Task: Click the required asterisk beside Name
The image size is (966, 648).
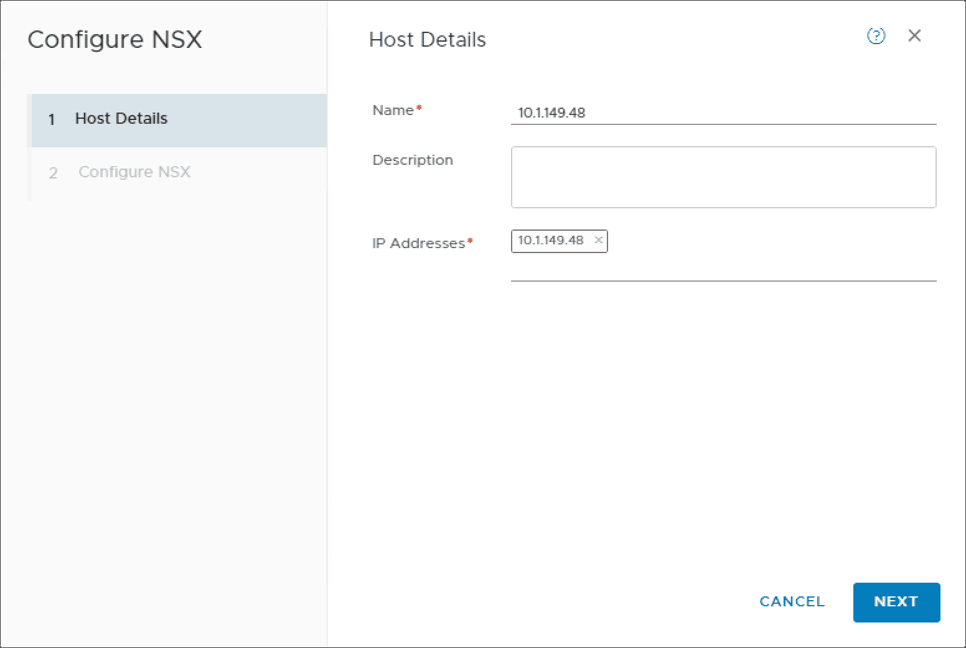Action: coord(420,108)
